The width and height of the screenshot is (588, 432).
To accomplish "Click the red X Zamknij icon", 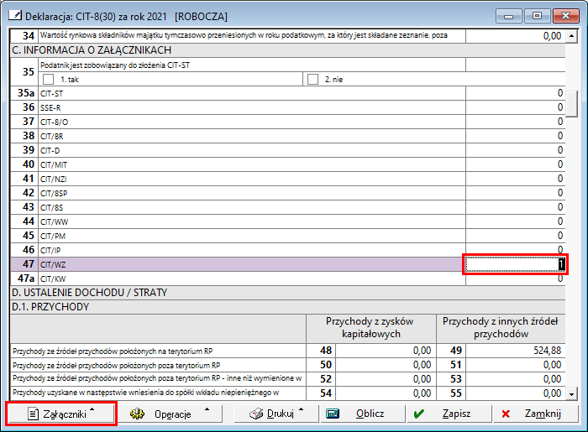I will tap(506, 414).
